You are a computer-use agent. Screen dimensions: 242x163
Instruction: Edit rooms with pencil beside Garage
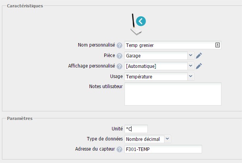tap(199, 55)
